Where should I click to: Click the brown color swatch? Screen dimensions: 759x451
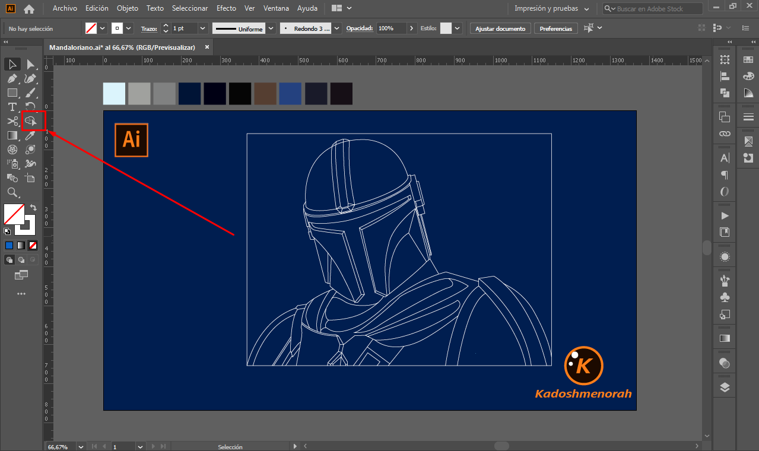click(266, 94)
